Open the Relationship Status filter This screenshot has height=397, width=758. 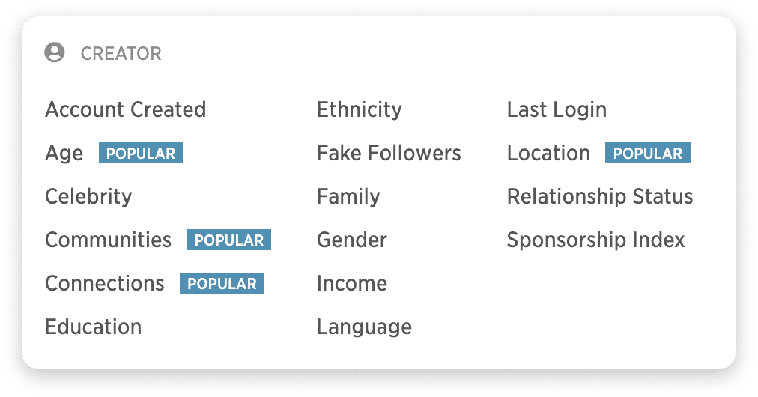coord(600,197)
